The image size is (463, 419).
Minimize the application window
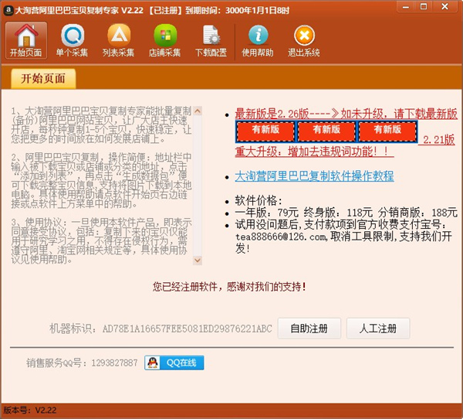coord(407,6)
